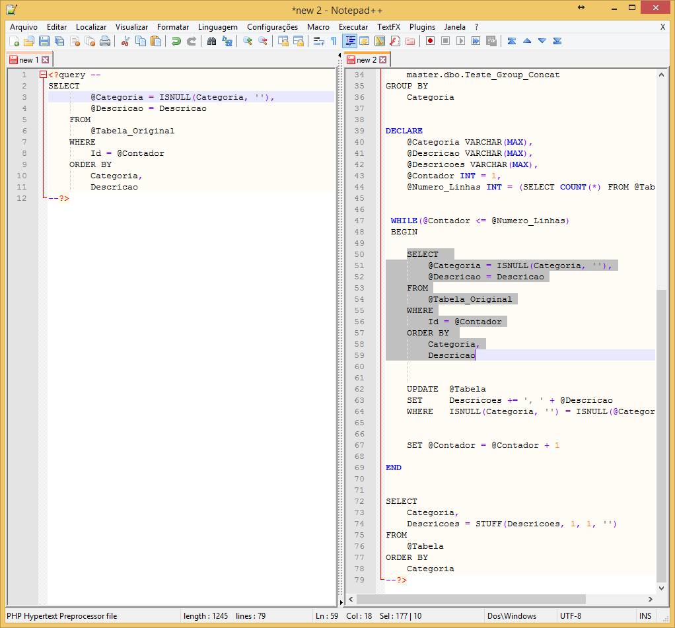This screenshot has width=675, height=628.
Task: Click the horizontal scrollbar left arrow
Action: click(351, 599)
